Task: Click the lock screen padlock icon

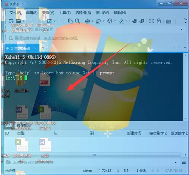Action: (x=159, y=21)
